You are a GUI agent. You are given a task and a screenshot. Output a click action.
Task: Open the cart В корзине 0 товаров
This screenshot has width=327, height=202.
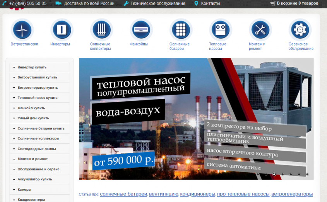(x=298, y=3)
